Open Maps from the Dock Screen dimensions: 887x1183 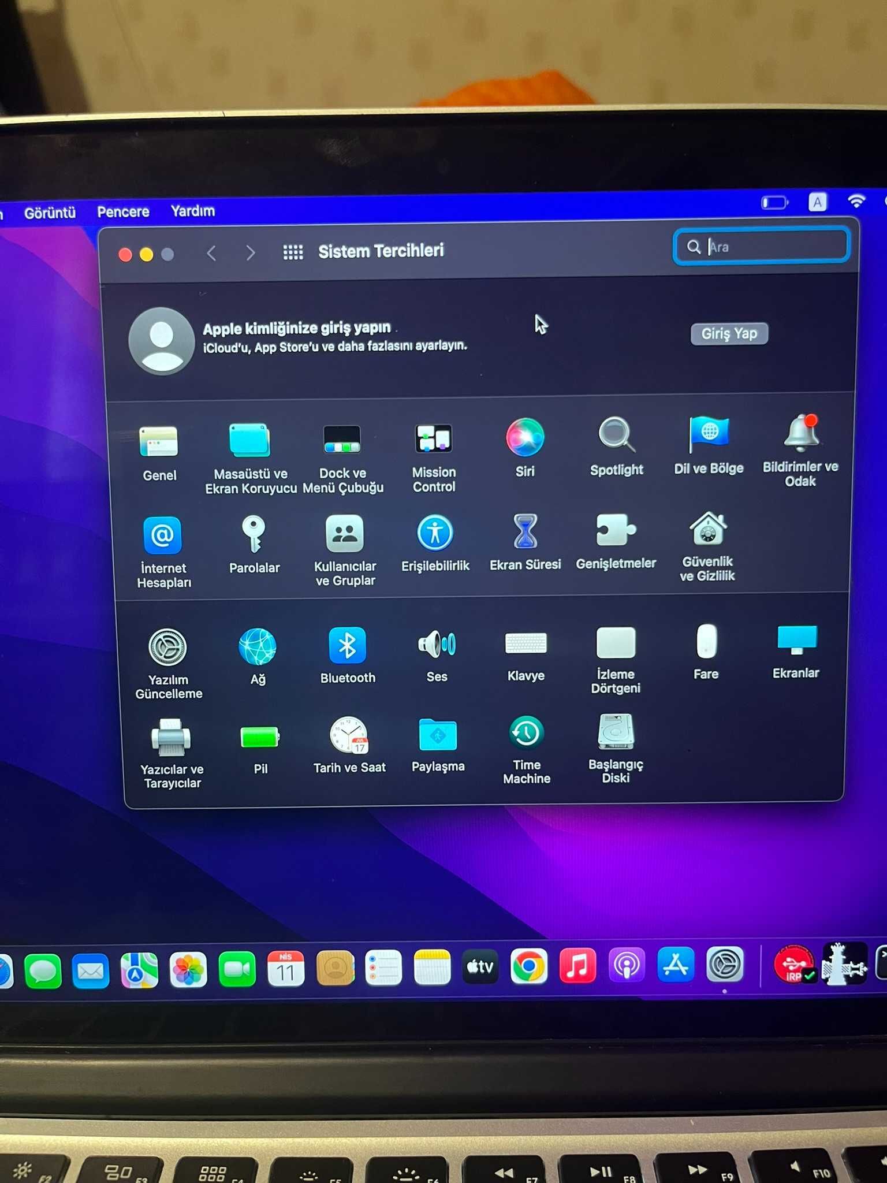click(x=139, y=970)
